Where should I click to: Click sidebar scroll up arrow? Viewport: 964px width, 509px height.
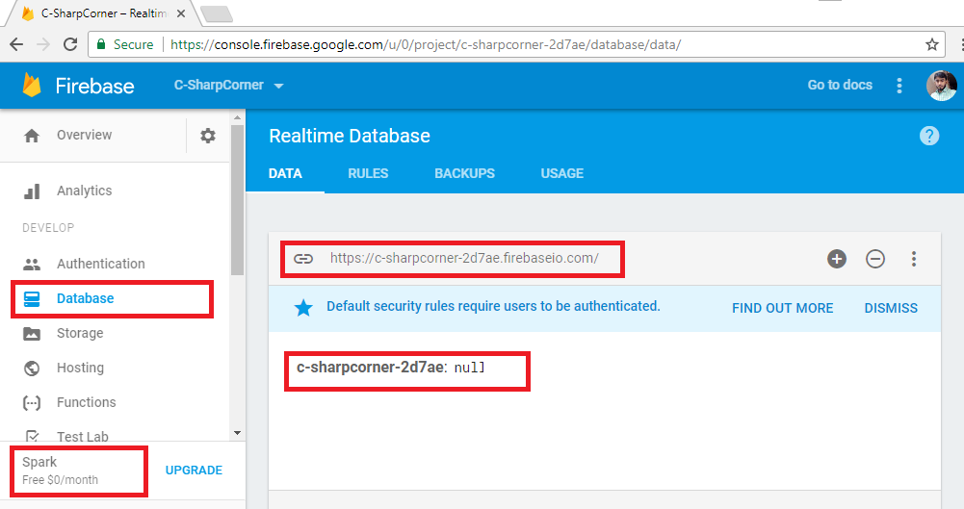click(237, 116)
